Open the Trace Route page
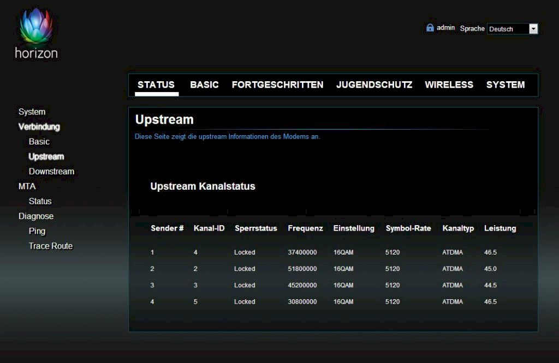Viewport: 559px width, 363px height. (50, 246)
